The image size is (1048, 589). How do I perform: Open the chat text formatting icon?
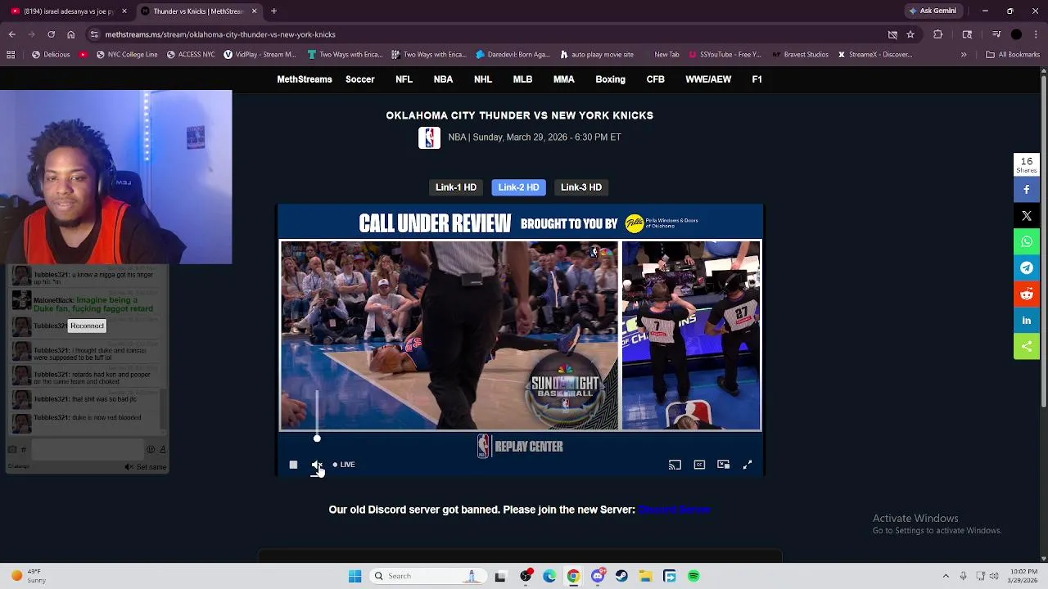tap(162, 449)
